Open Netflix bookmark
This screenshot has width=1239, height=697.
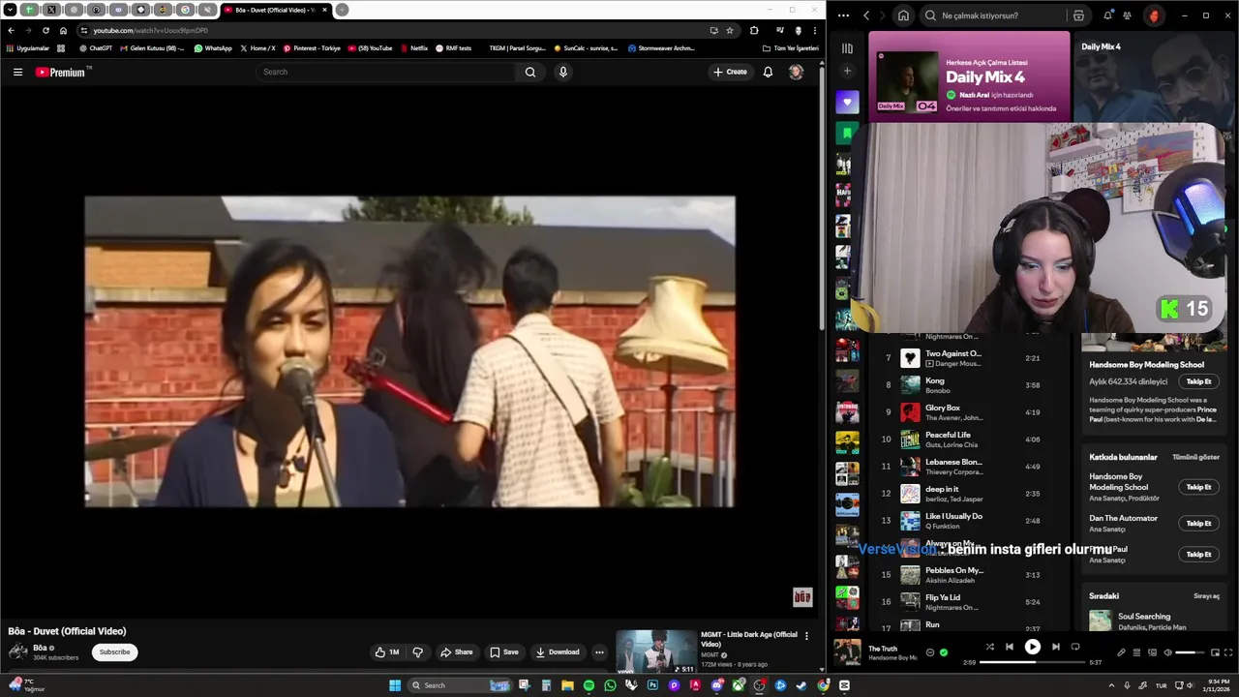coord(413,48)
